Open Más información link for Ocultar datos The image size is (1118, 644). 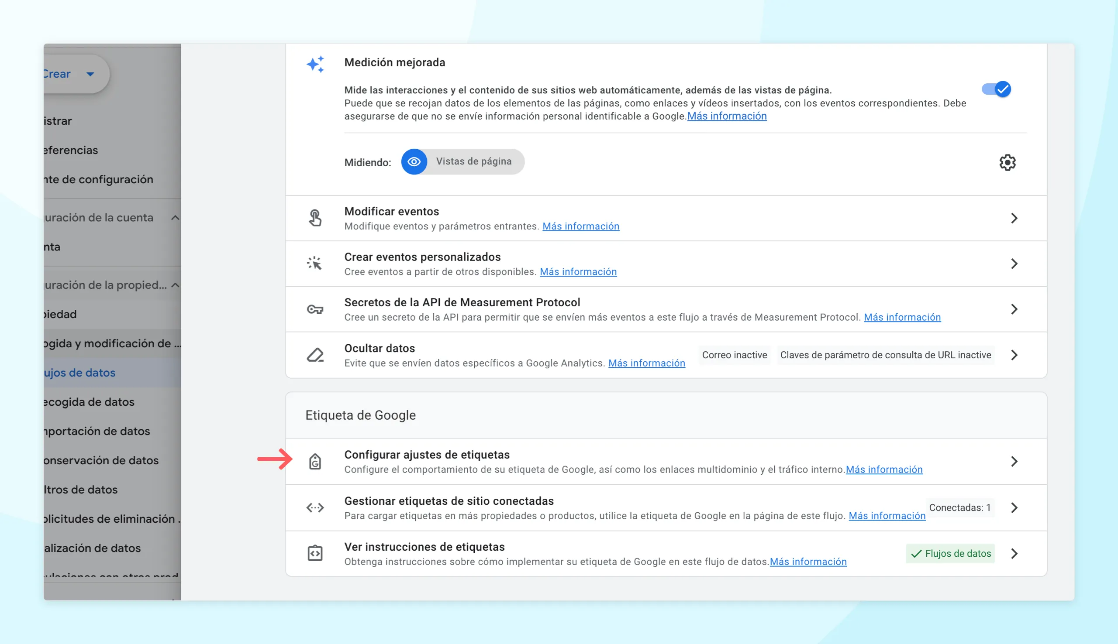tap(647, 363)
